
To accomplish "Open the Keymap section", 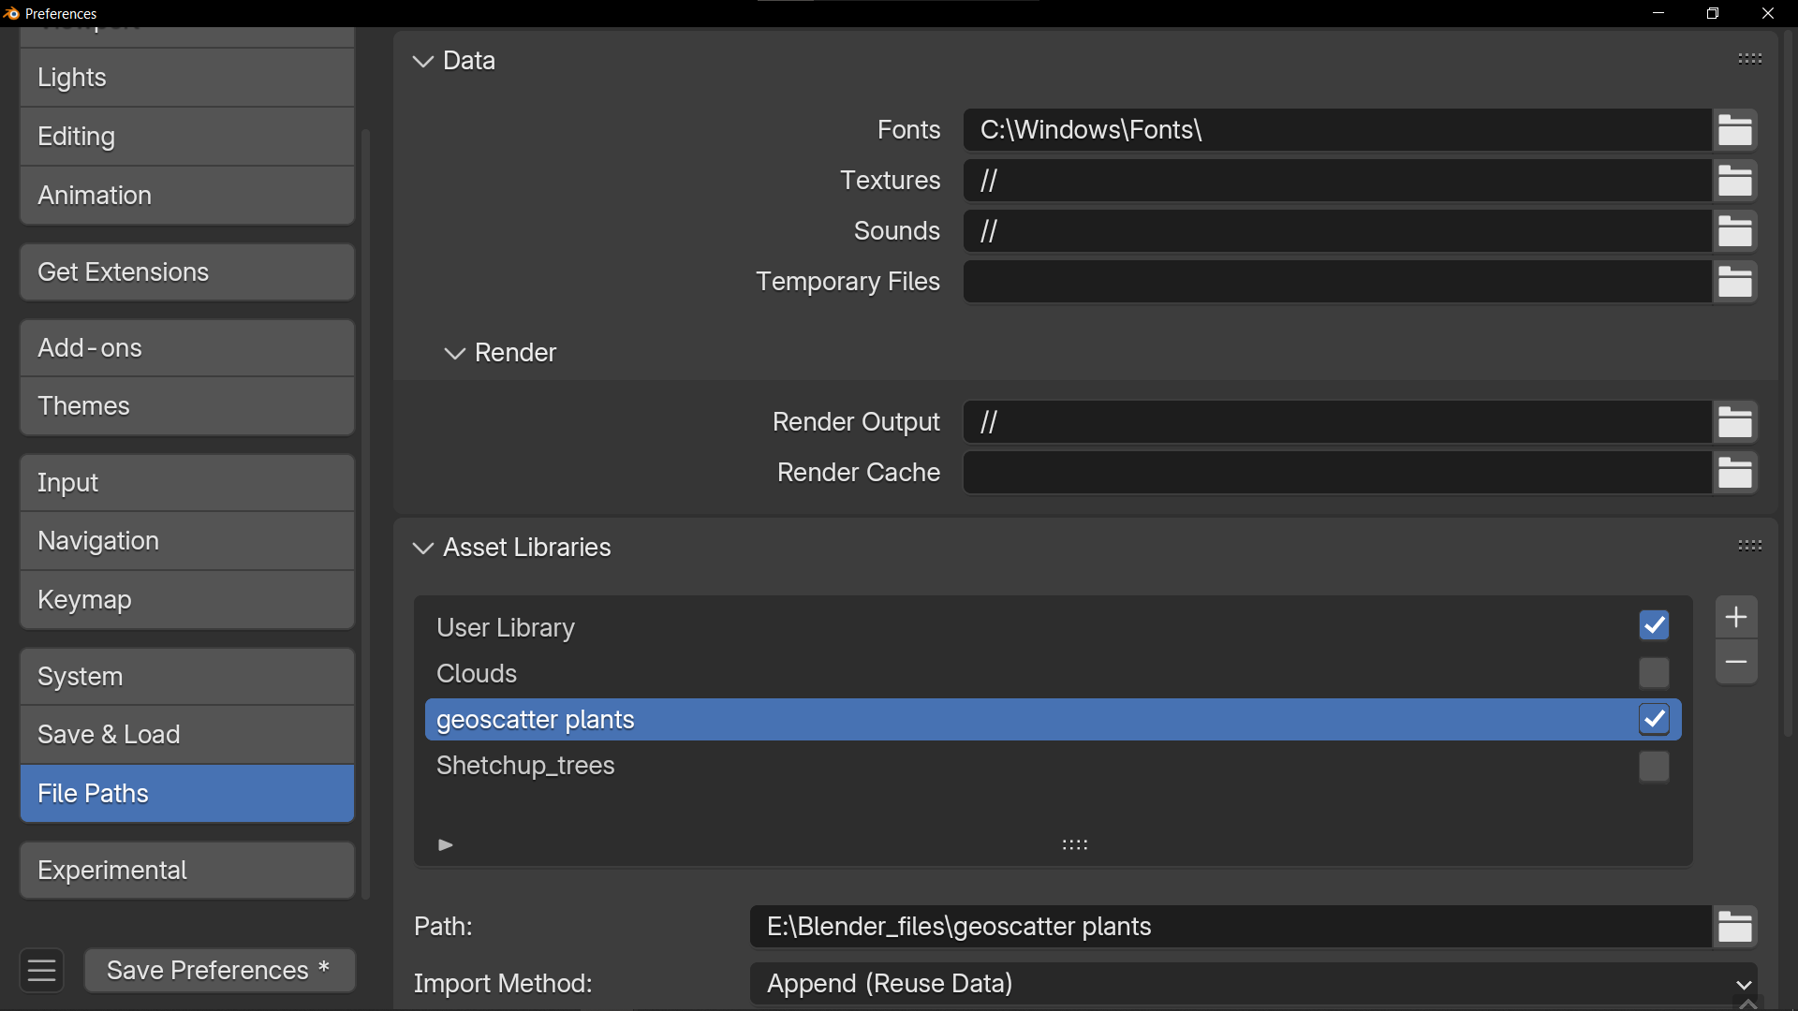I will coord(187,600).
